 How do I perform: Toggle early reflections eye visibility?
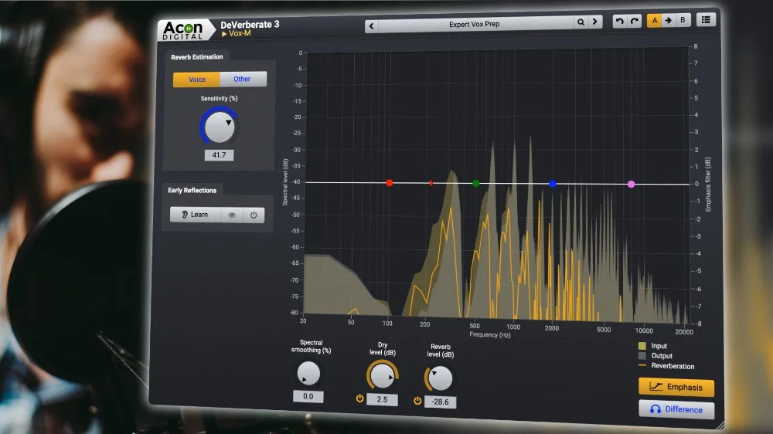[232, 215]
